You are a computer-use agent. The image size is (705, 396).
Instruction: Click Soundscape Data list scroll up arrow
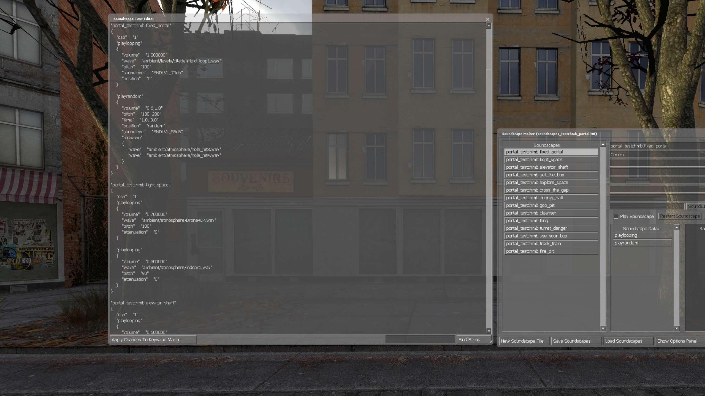(x=677, y=227)
